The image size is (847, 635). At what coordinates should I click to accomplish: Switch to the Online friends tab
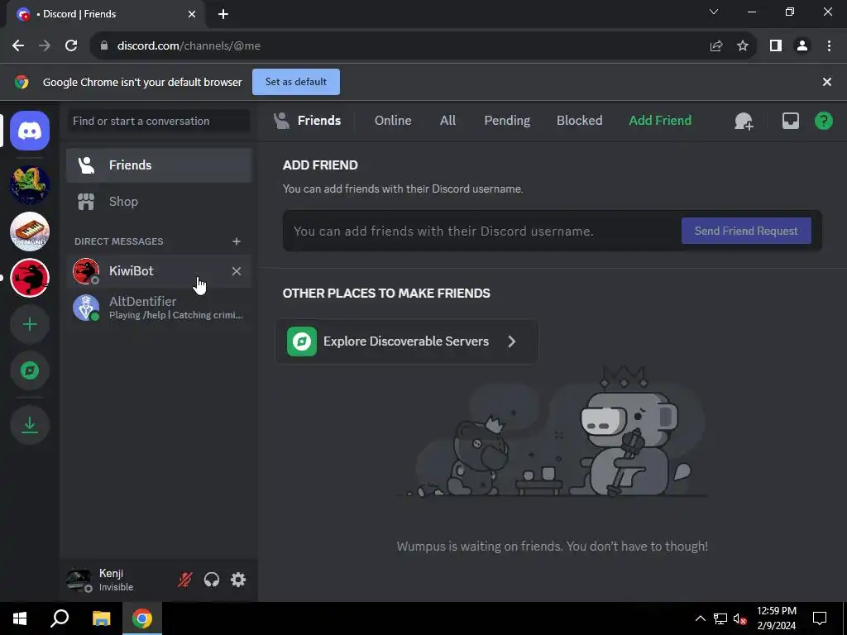393,121
